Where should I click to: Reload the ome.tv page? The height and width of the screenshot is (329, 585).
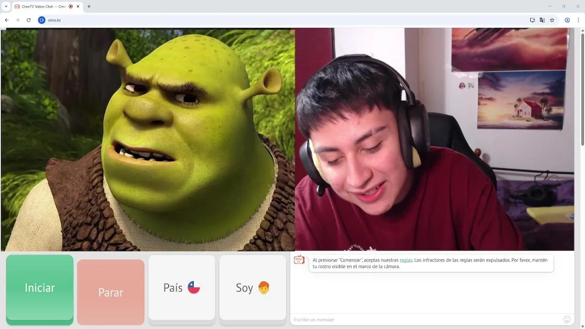point(28,20)
